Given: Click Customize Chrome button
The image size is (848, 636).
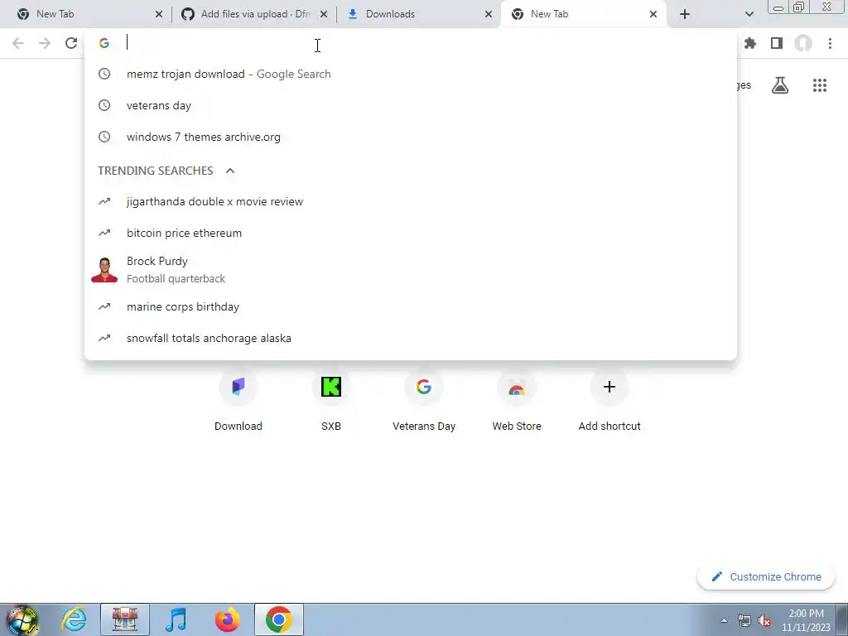Looking at the screenshot, I should pos(766,576).
